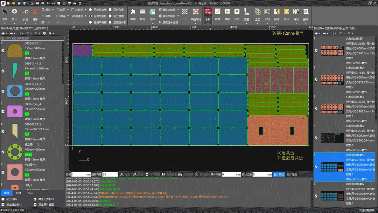Image resolution: width=378 pixels, height=213 pixels.
Task: Click the 共边 button
Action: point(279,174)
